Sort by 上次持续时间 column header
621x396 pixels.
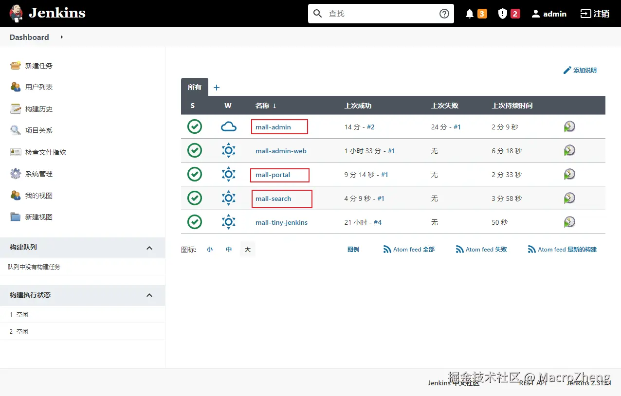tap(512, 106)
